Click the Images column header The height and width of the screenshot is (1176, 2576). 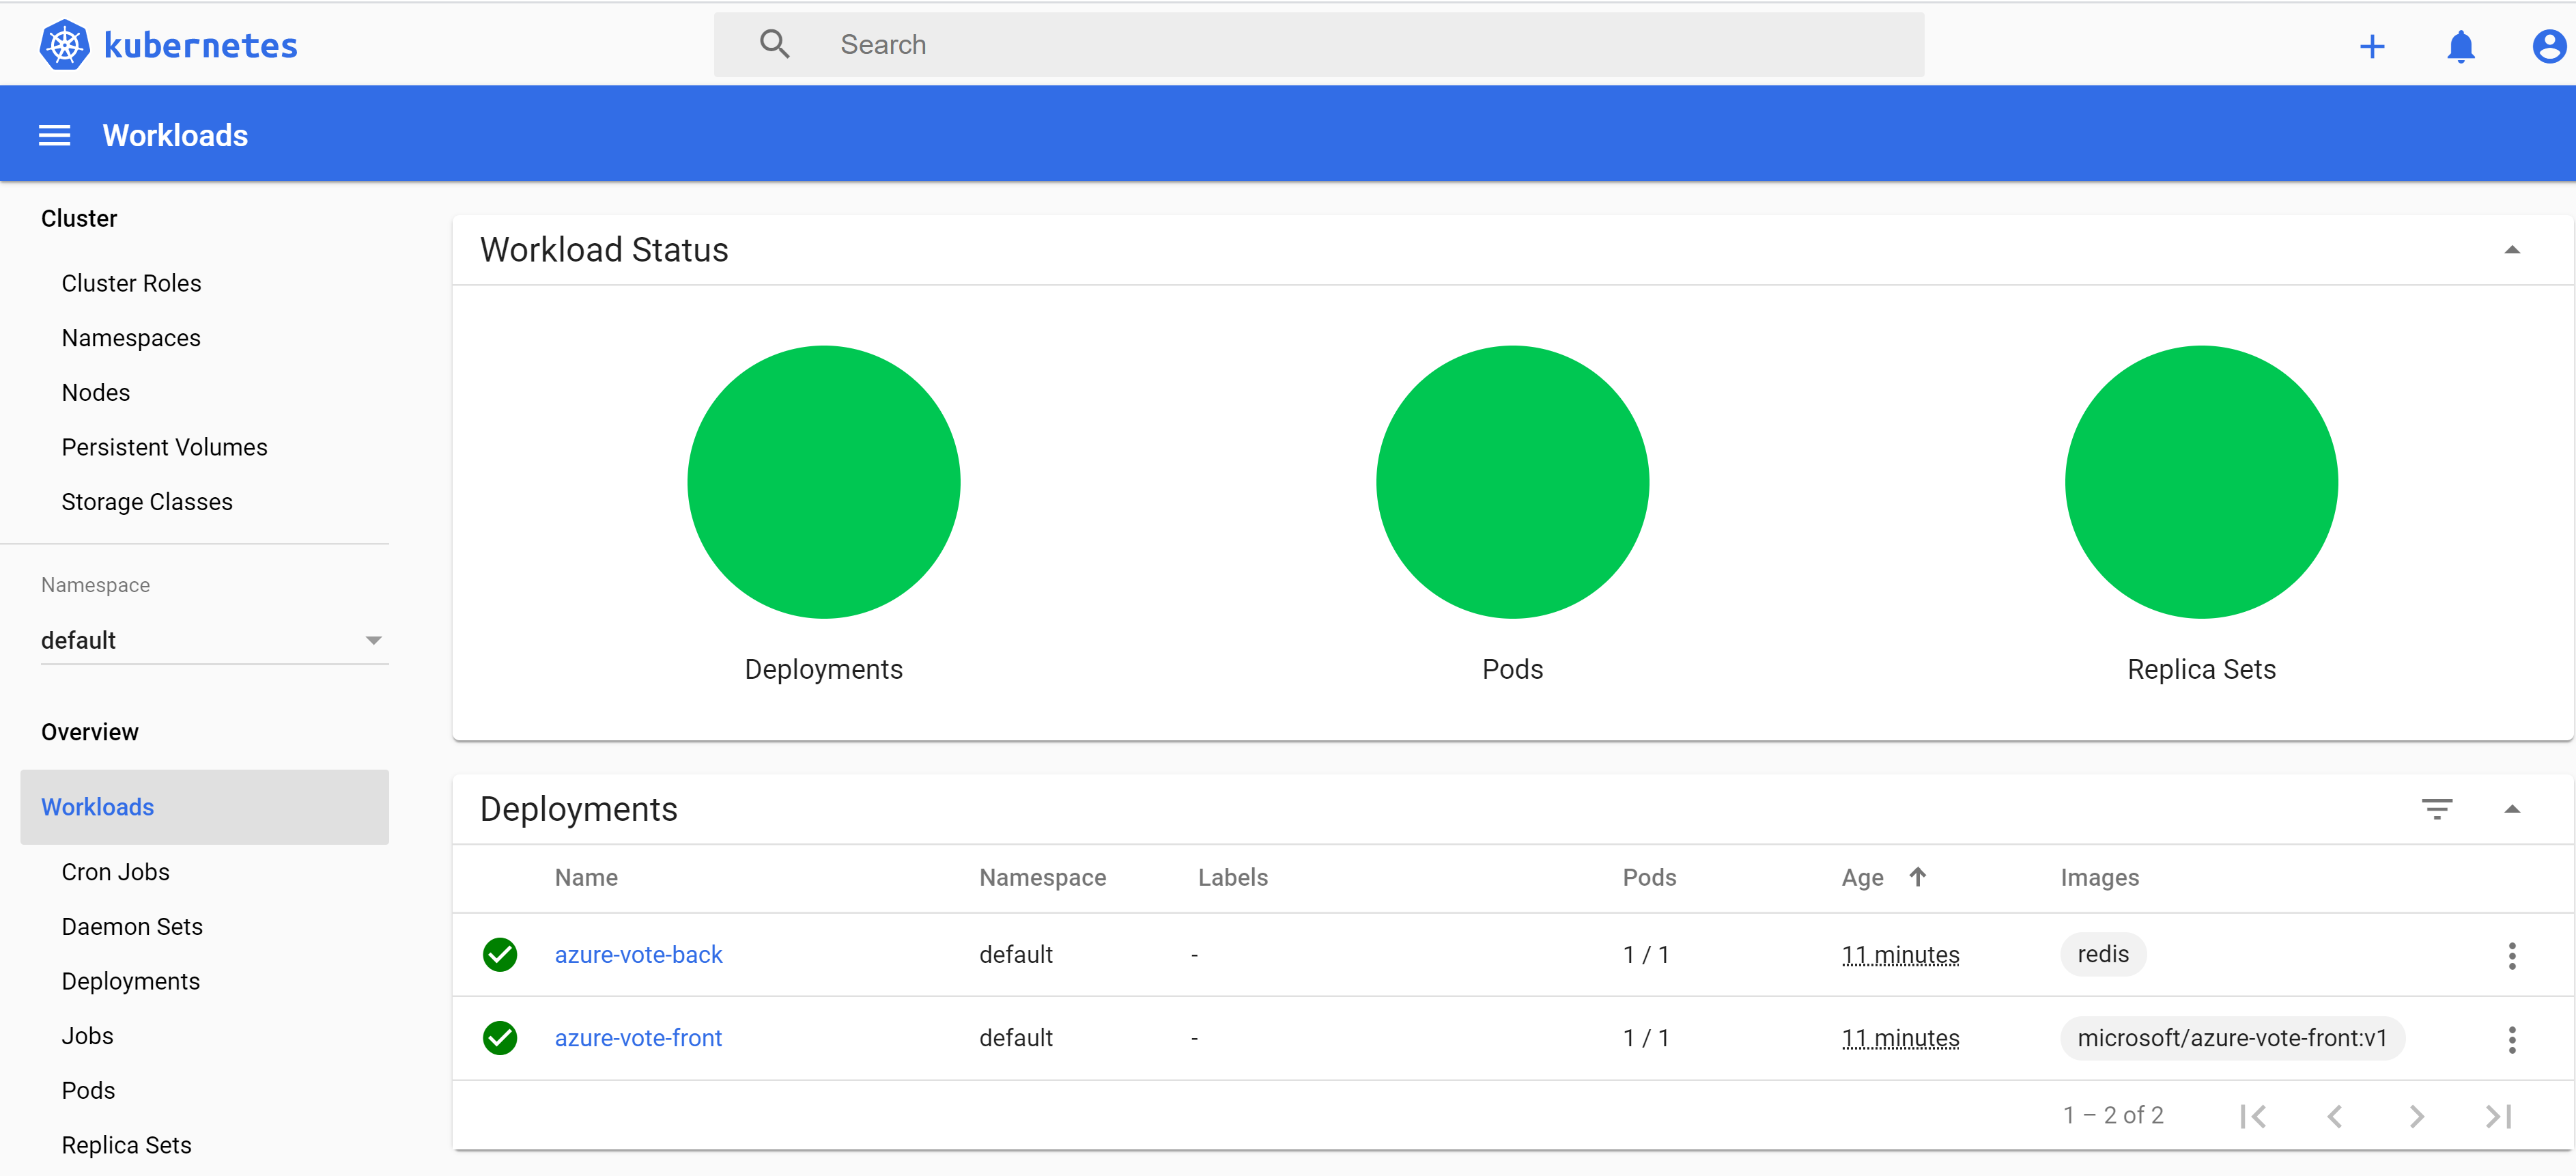click(2099, 877)
